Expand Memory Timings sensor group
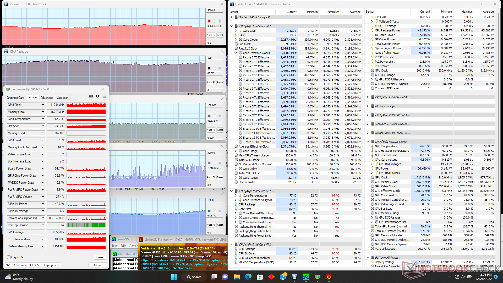 pyautogui.click(x=368, y=106)
